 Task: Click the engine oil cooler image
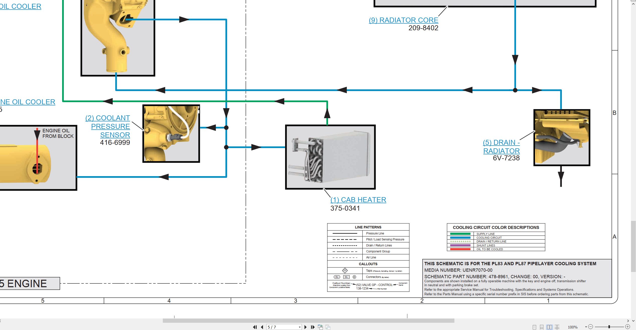38,158
